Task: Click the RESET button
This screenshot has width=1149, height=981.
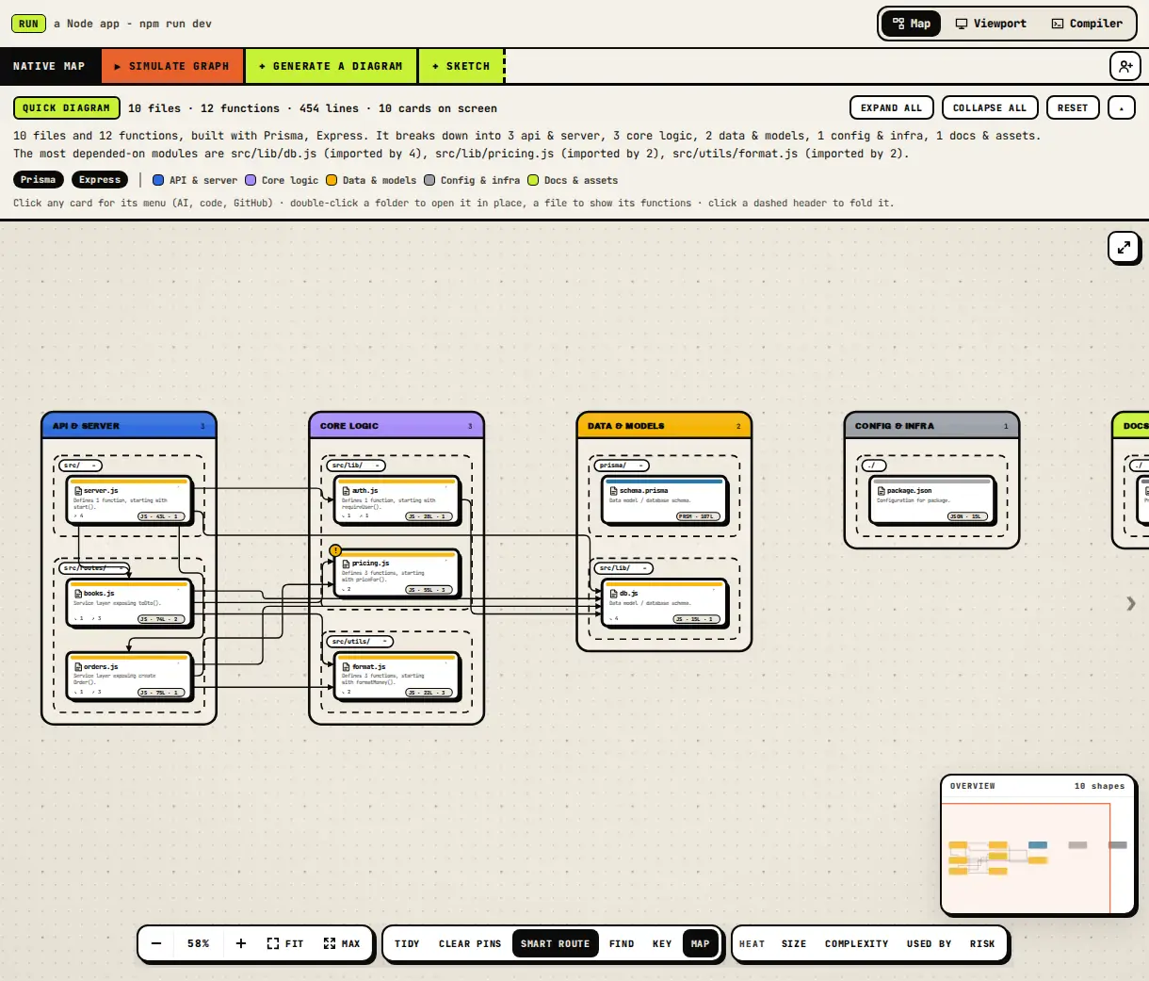Action: click(x=1073, y=107)
